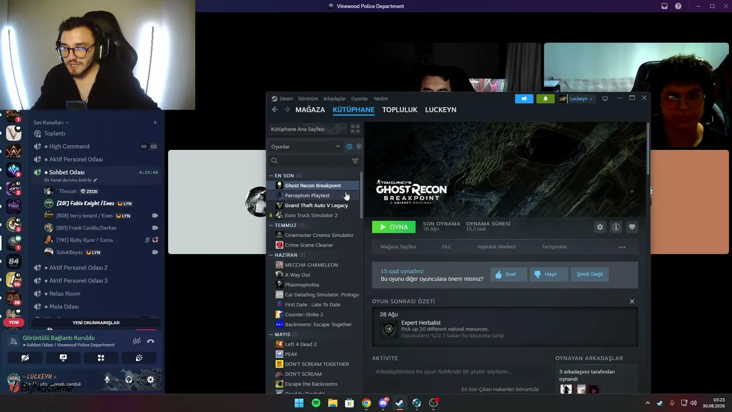Open Steam announcements megaphone button
This screenshot has width=732, height=412.
(524, 98)
